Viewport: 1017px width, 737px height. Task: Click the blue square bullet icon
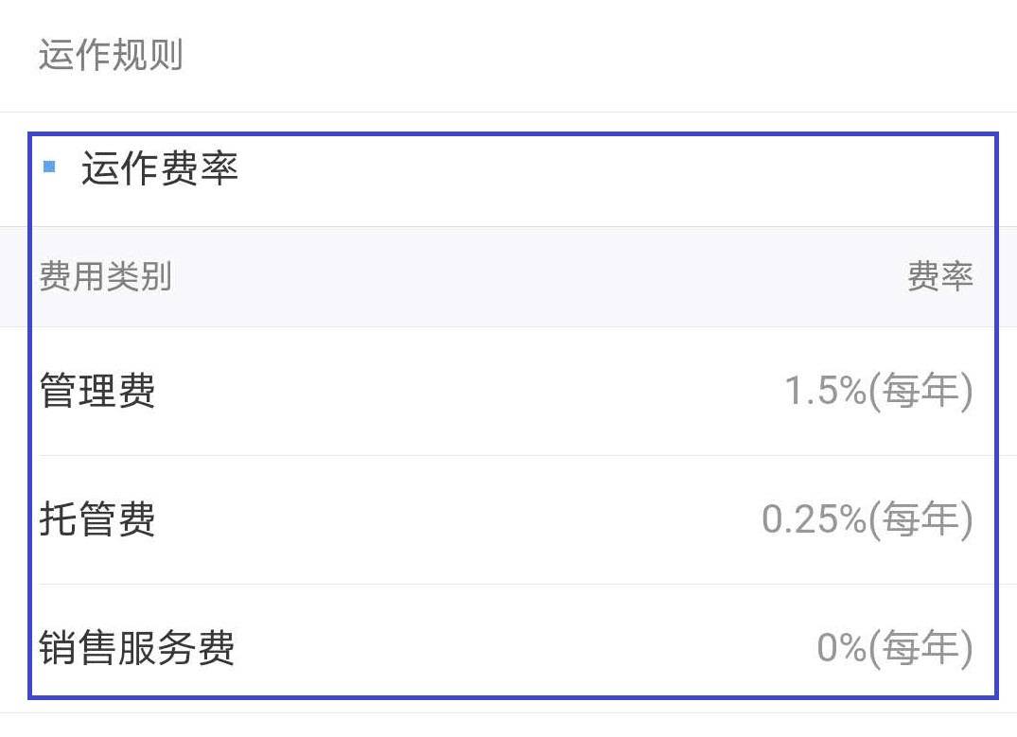click(49, 167)
